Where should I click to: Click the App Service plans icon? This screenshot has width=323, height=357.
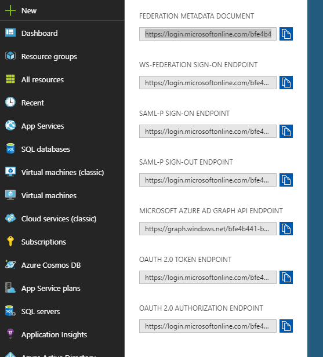click(x=10, y=287)
